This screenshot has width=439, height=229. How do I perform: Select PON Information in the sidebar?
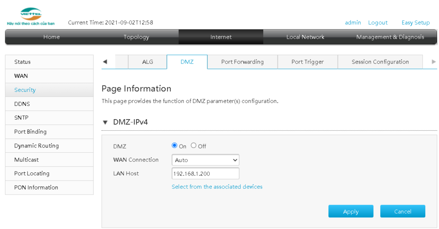(x=36, y=187)
